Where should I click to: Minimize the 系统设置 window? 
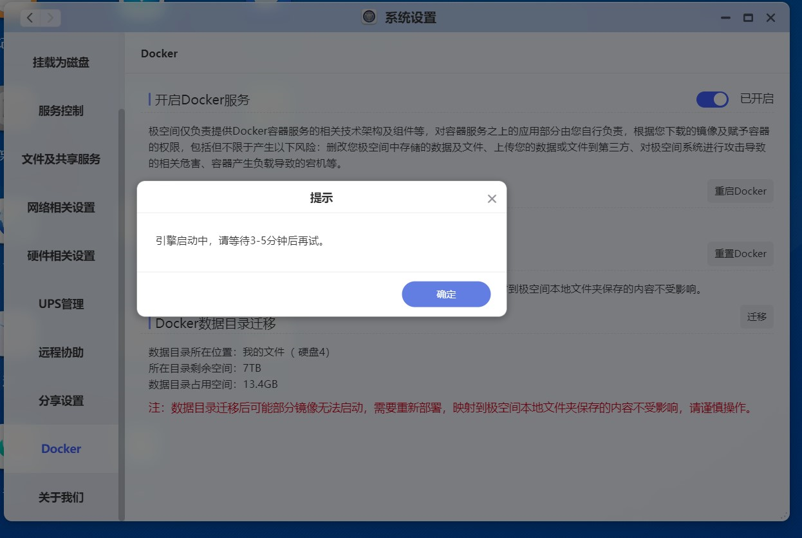(726, 18)
